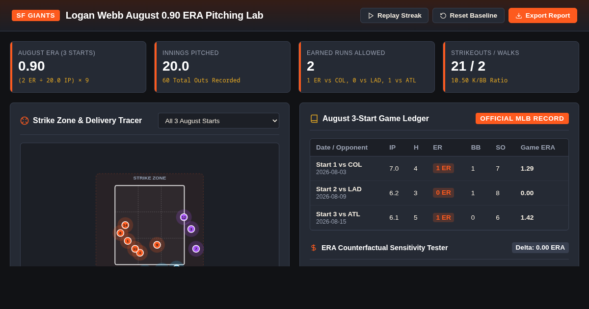Click the 10.50 K/BB Ratio text
This screenshot has width=589, height=309.
tap(480, 80)
